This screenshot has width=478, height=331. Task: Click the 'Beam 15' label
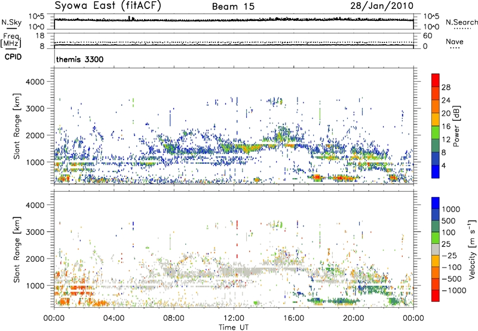233,7
